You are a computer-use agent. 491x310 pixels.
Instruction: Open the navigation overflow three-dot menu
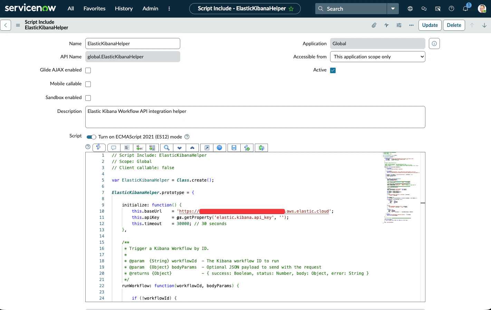[169, 9]
